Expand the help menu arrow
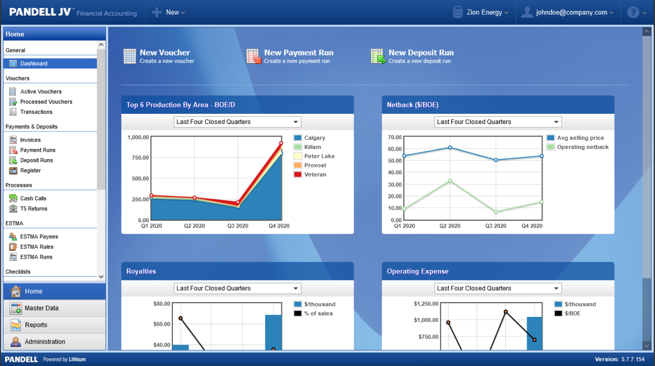 click(644, 13)
